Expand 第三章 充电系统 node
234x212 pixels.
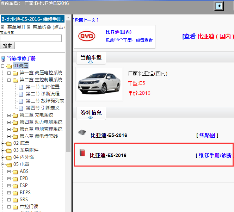[9, 115]
